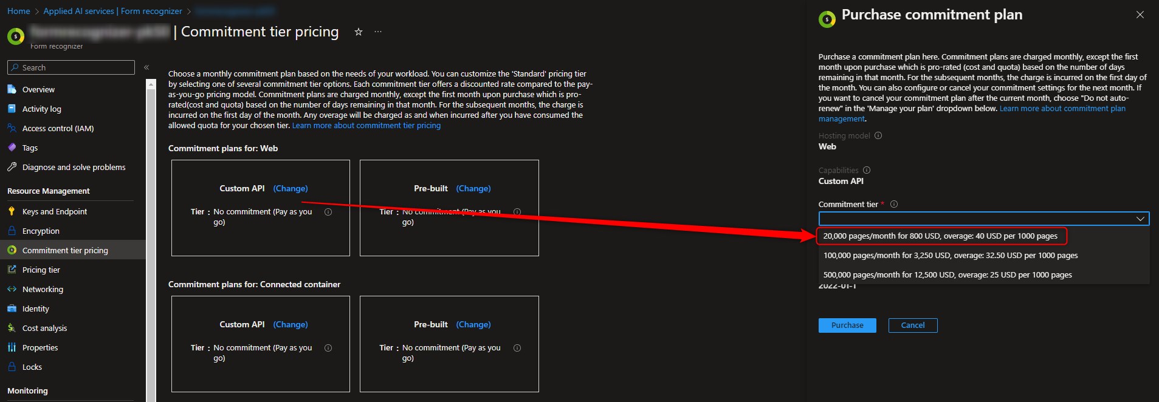Viewport: 1159px width, 402px height.
Task: Open Activity log in the sidebar
Action: (x=42, y=109)
